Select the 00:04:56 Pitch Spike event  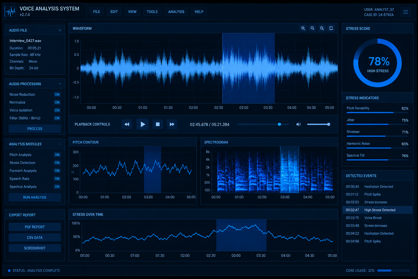[x=378, y=241]
